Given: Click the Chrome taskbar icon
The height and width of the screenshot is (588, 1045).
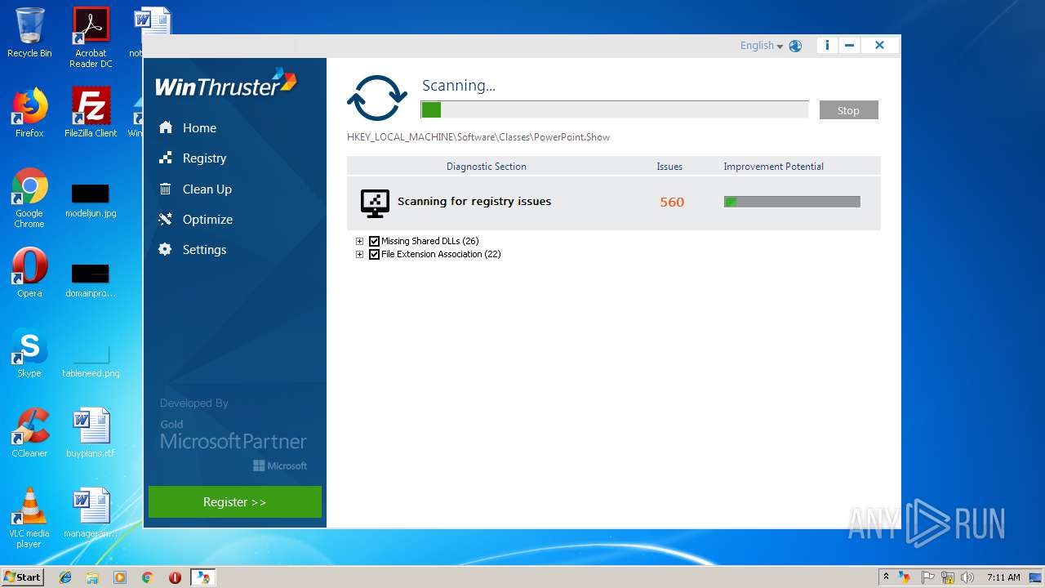Looking at the screenshot, I should pos(148,577).
